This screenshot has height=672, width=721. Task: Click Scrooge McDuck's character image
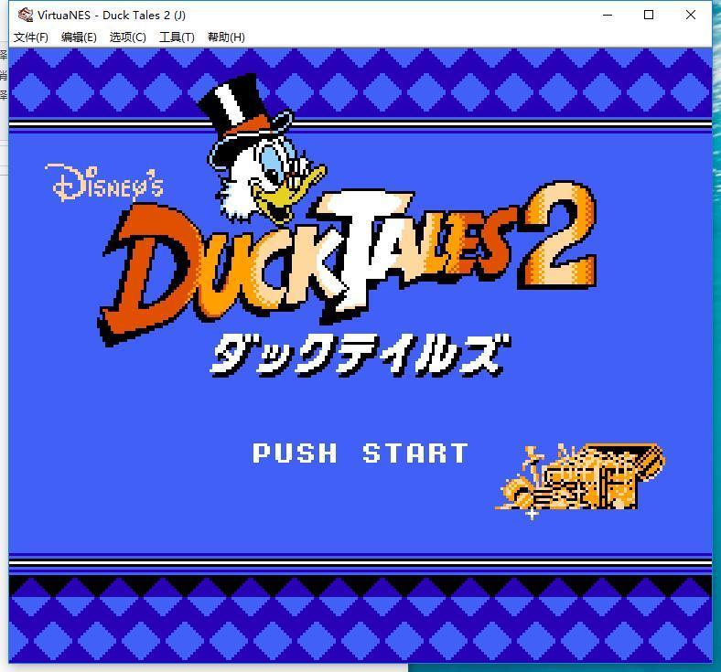click(262, 149)
